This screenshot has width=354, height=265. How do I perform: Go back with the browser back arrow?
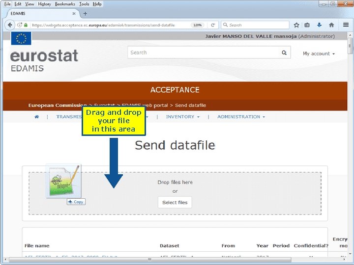[10, 25]
